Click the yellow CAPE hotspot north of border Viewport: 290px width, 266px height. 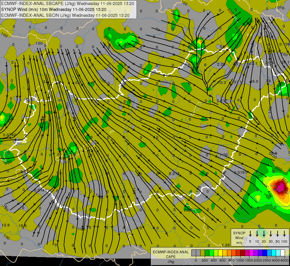200,42
